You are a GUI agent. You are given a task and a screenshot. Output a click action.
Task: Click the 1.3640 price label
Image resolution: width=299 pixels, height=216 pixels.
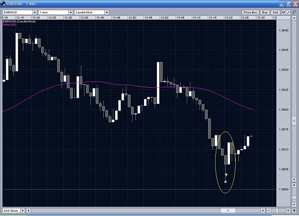point(284,31)
